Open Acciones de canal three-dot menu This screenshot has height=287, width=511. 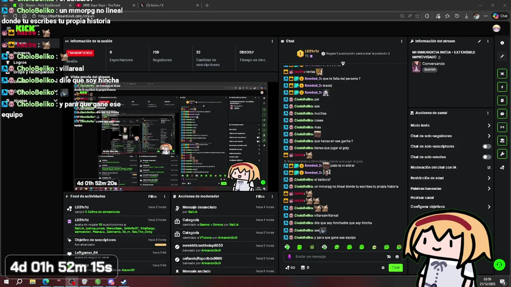click(487, 113)
